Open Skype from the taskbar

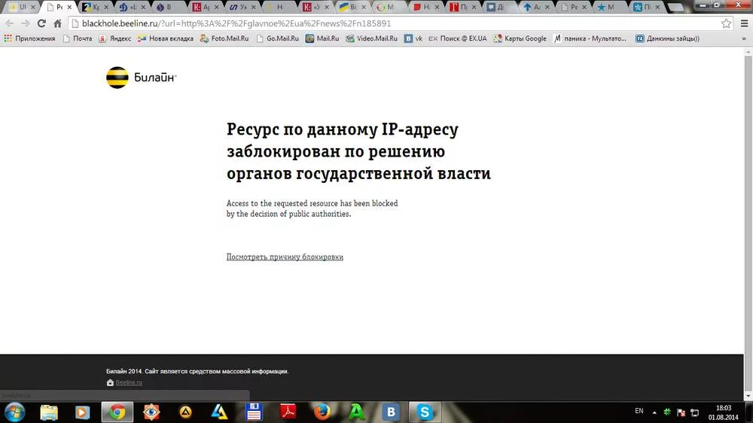pyautogui.click(x=425, y=412)
